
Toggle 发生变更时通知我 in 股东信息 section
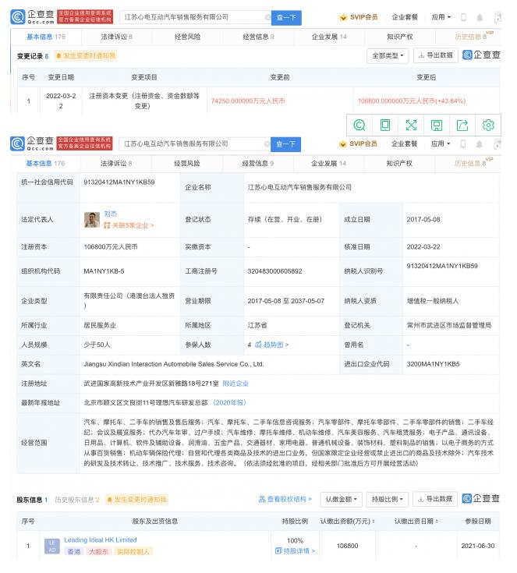coord(138,499)
